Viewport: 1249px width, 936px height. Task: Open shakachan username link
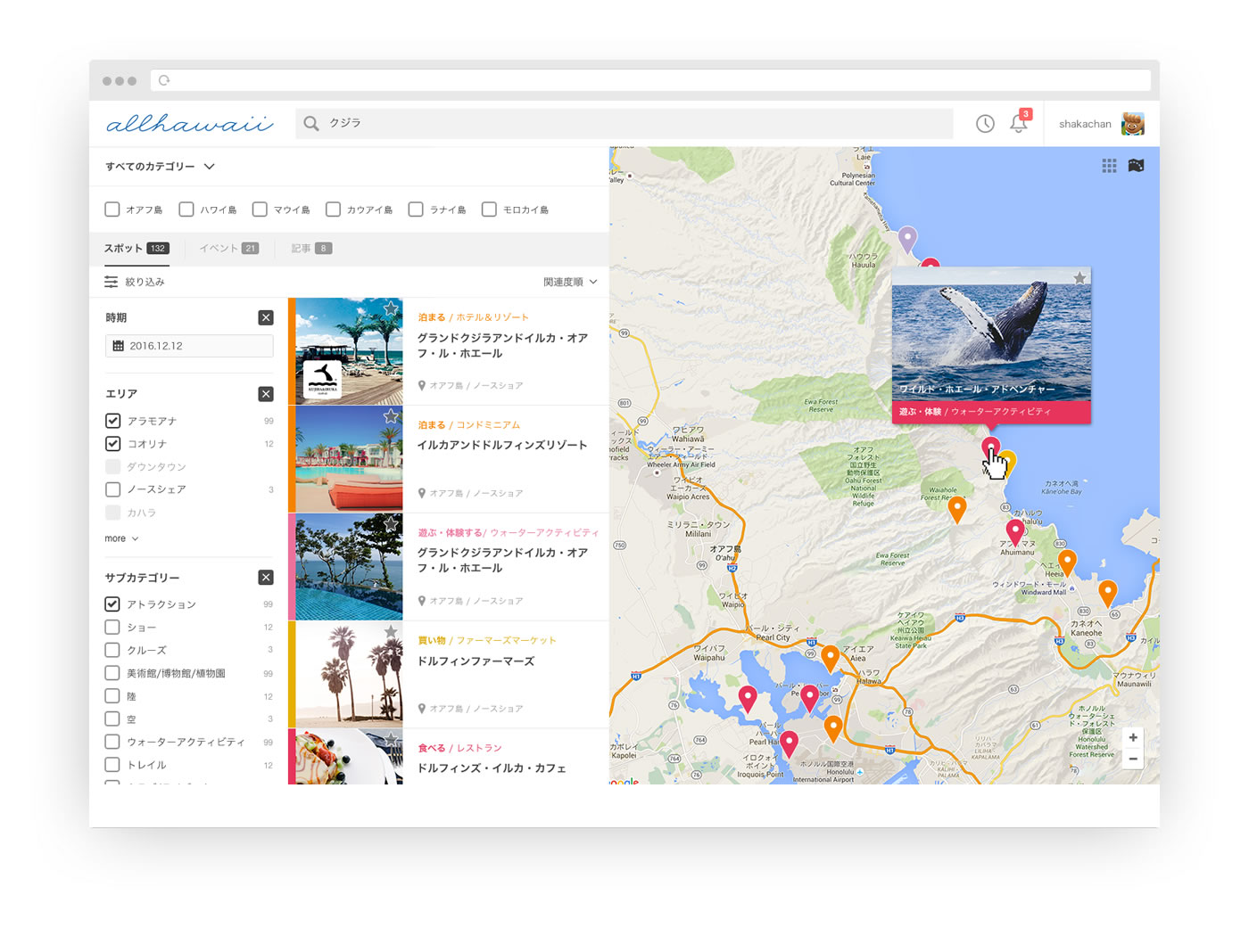[x=1085, y=124]
